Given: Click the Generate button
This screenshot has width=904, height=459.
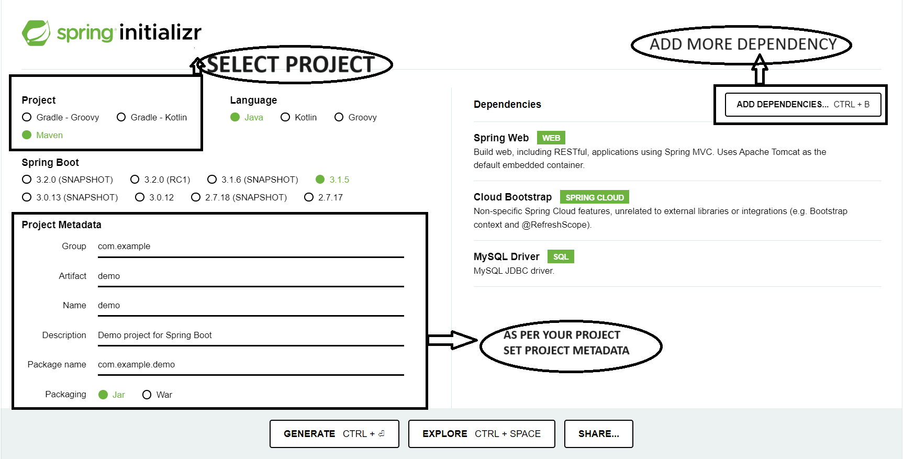Looking at the screenshot, I should pos(334,434).
